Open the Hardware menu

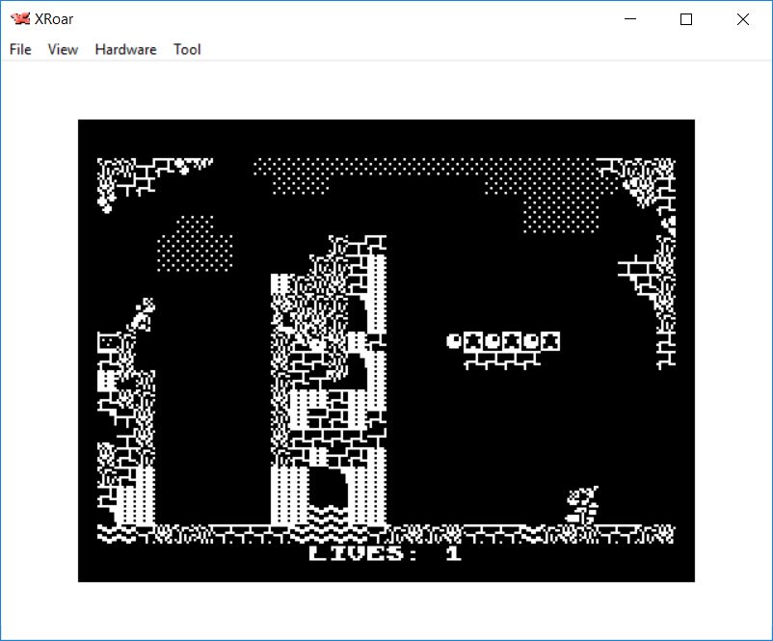(125, 49)
